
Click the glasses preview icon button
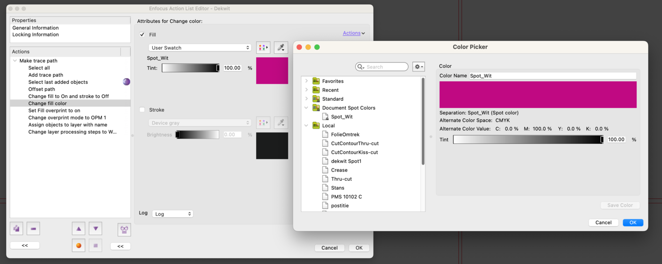[124, 229]
